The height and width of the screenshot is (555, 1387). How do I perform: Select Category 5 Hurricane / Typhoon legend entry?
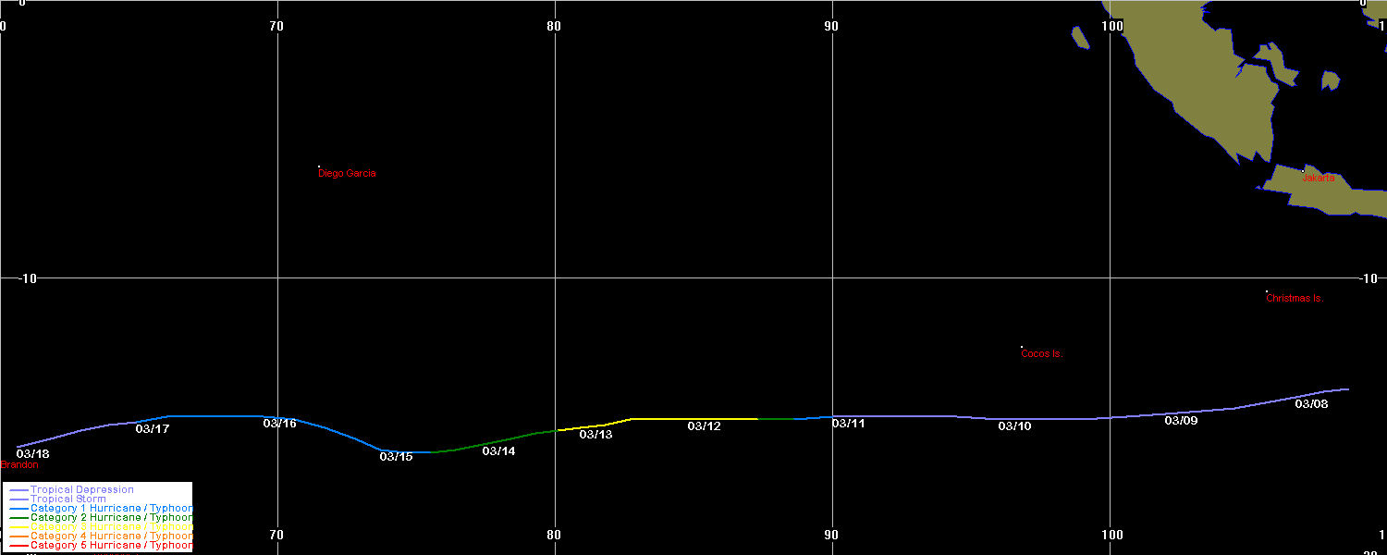point(111,545)
